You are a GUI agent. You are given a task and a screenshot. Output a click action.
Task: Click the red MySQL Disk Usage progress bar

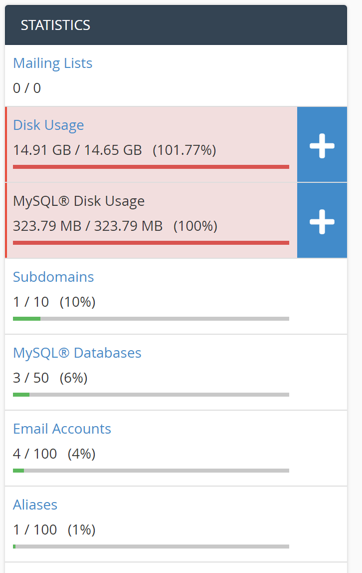(x=151, y=243)
